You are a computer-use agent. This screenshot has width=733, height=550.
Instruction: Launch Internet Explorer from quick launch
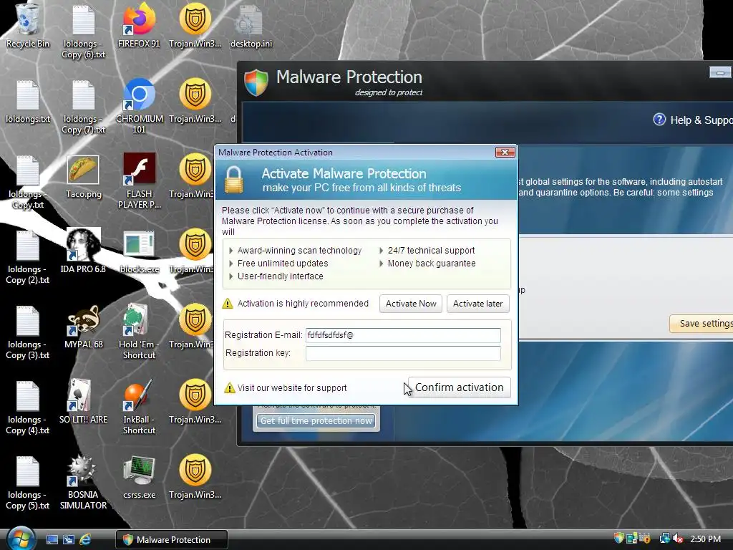coord(85,540)
